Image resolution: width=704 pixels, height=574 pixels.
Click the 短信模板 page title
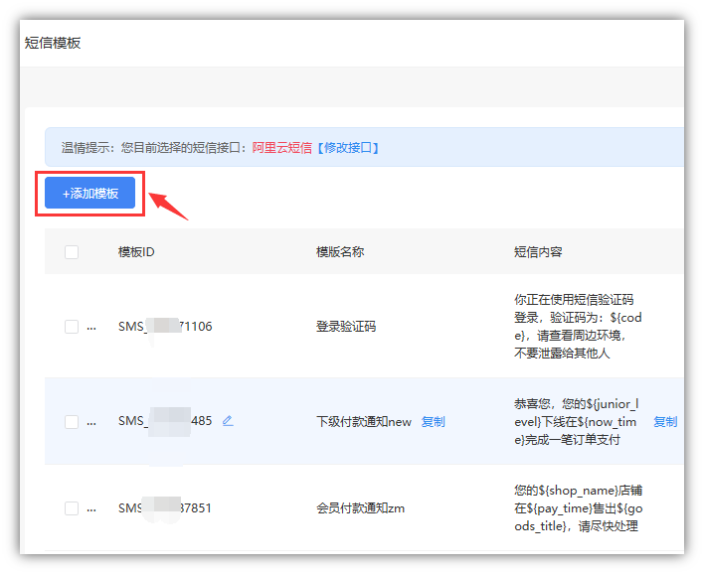click(x=53, y=43)
